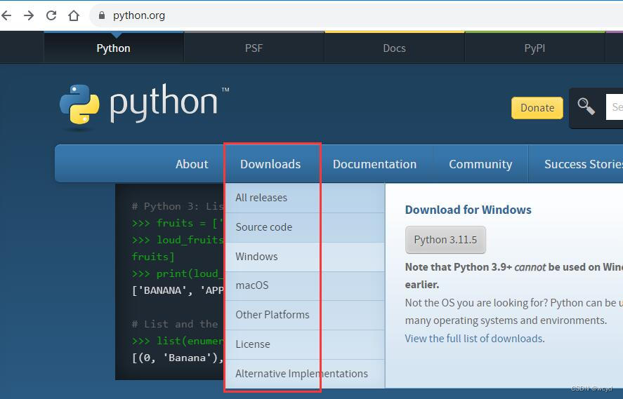Screen dimensions: 623x399
Task: Click the padlock site security icon
Action: click(x=102, y=15)
